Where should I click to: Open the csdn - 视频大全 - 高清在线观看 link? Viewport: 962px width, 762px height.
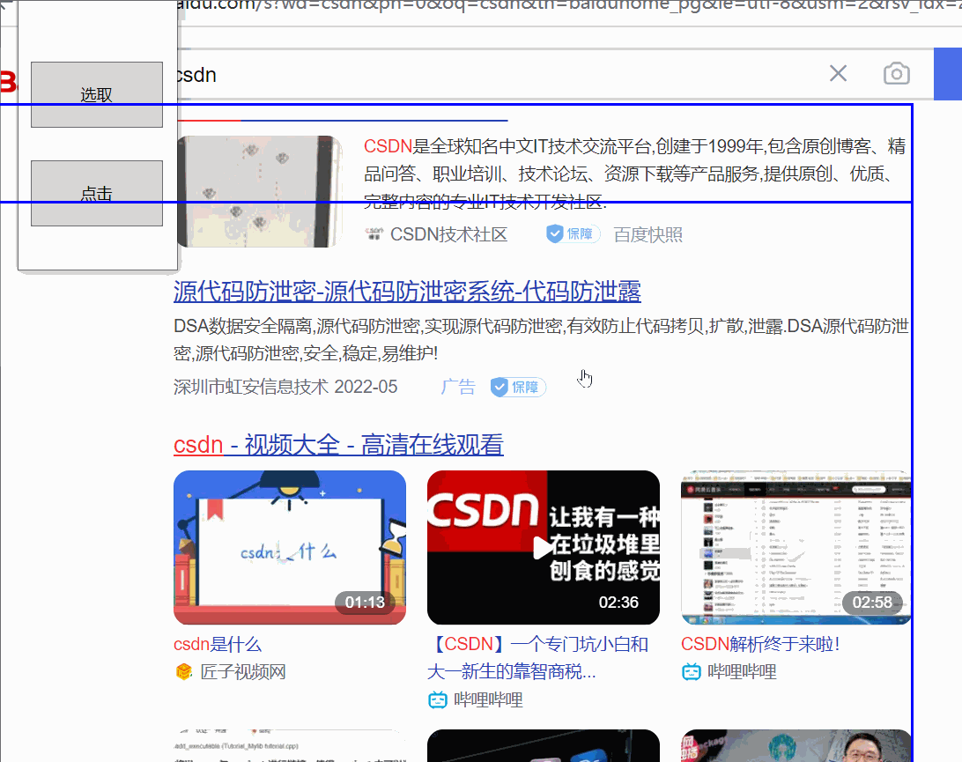[x=338, y=445]
